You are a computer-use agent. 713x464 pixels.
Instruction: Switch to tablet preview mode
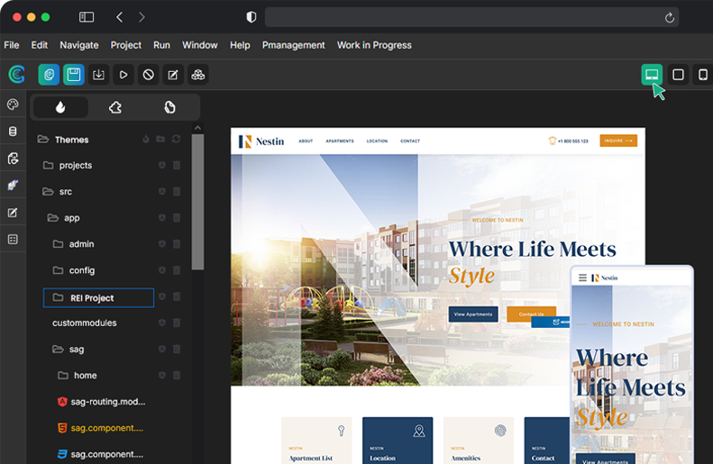(x=678, y=75)
